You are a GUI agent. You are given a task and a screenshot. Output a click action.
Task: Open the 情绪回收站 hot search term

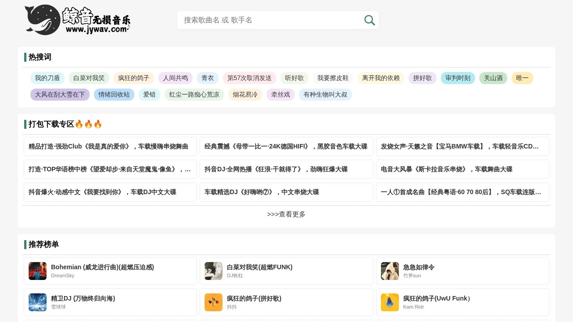[x=114, y=94]
